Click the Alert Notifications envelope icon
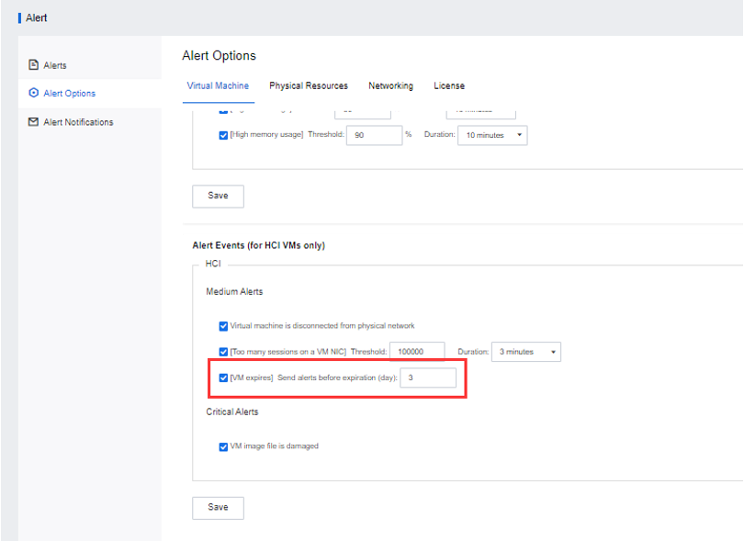Image resolution: width=744 pixels, height=541 pixels. [33, 121]
